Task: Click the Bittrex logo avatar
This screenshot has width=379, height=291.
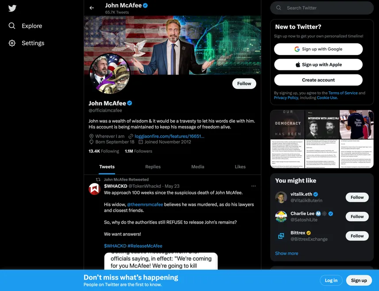Action: (x=281, y=236)
